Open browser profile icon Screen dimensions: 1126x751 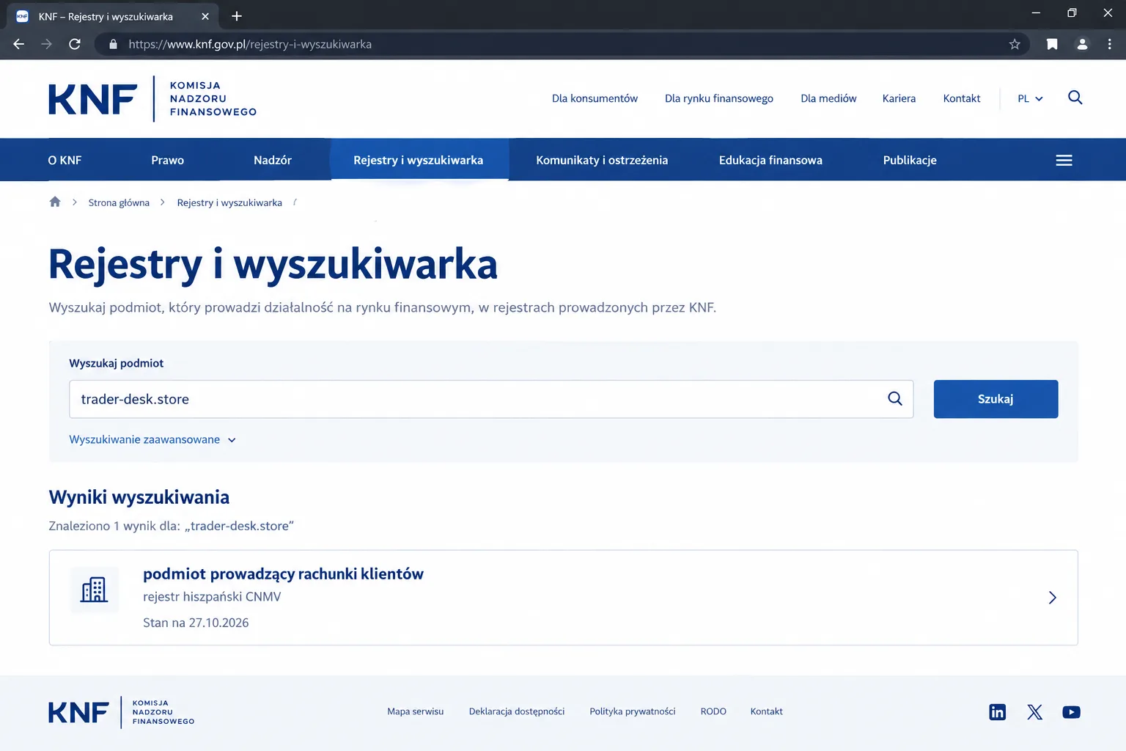[1082, 44]
